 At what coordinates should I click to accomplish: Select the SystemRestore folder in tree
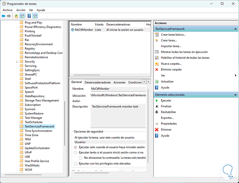34,114
